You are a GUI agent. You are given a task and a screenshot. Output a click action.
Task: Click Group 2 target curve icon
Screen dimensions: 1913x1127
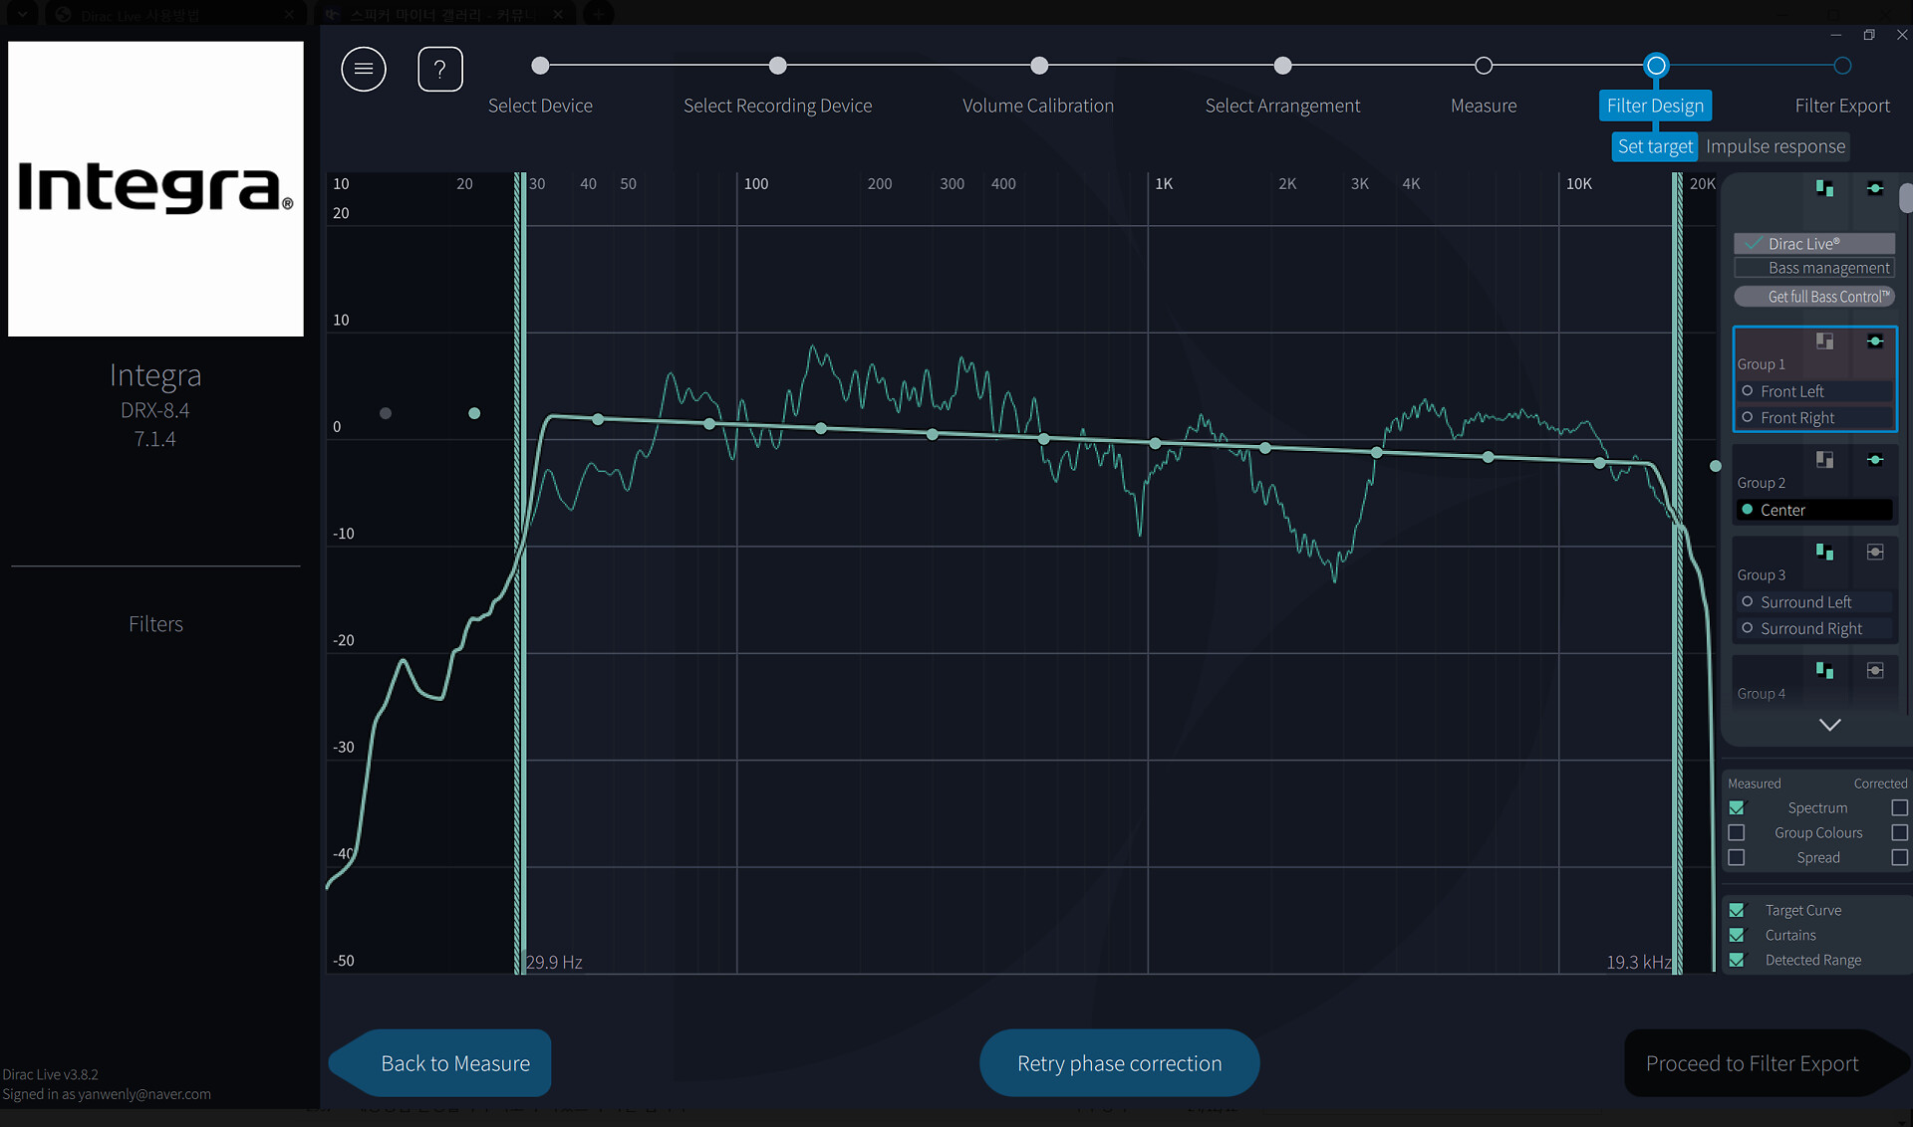pyautogui.click(x=1875, y=460)
